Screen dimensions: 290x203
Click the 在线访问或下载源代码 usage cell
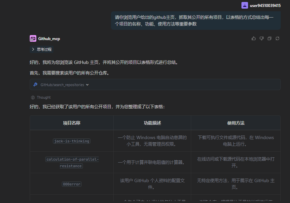click(236, 162)
